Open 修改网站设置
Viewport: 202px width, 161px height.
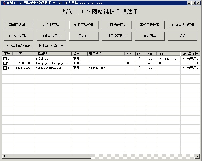point(84,25)
